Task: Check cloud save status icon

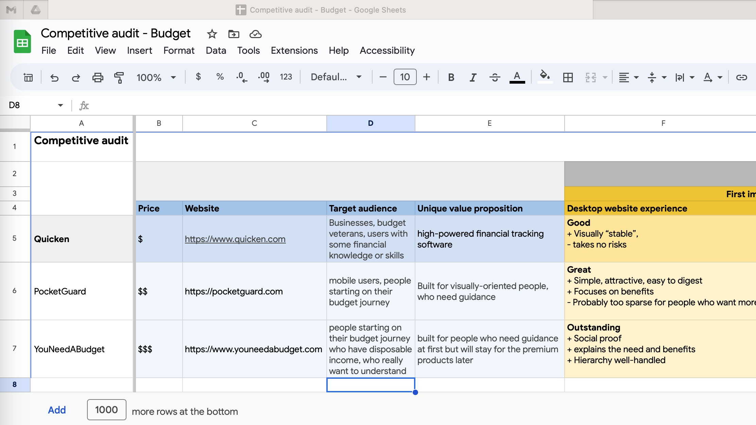Action: pos(255,34)
